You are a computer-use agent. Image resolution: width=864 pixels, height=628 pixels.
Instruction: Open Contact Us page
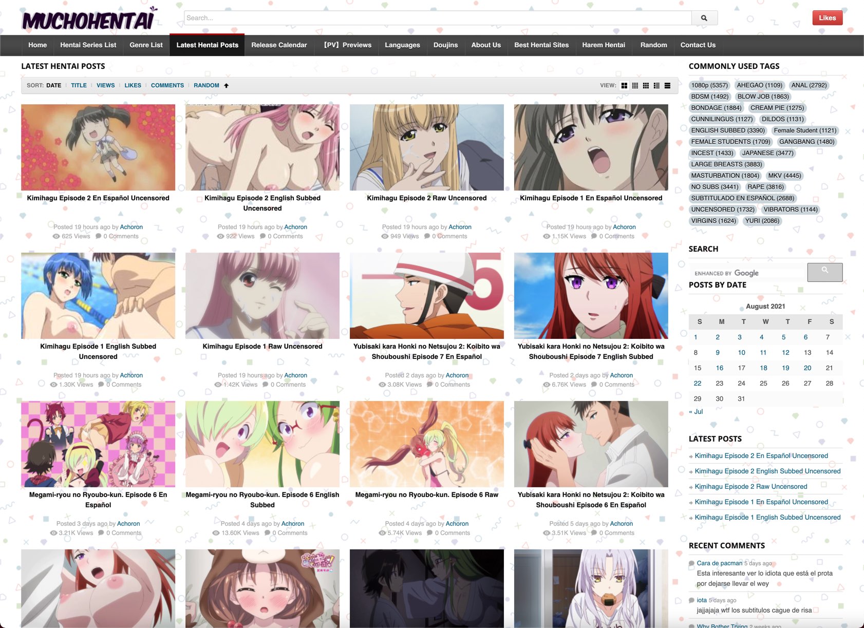click(698, 45)
